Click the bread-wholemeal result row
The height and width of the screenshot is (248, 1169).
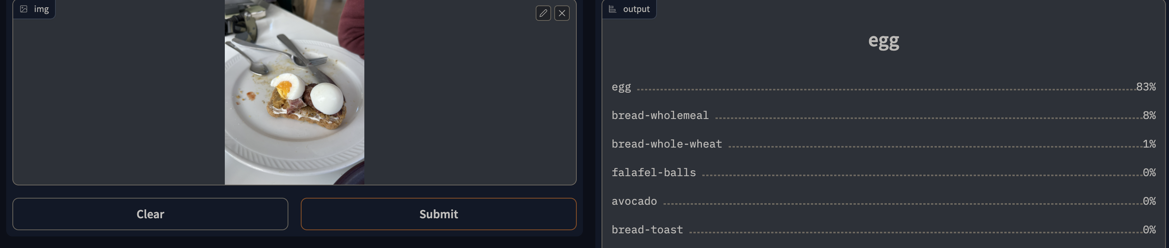883,116
